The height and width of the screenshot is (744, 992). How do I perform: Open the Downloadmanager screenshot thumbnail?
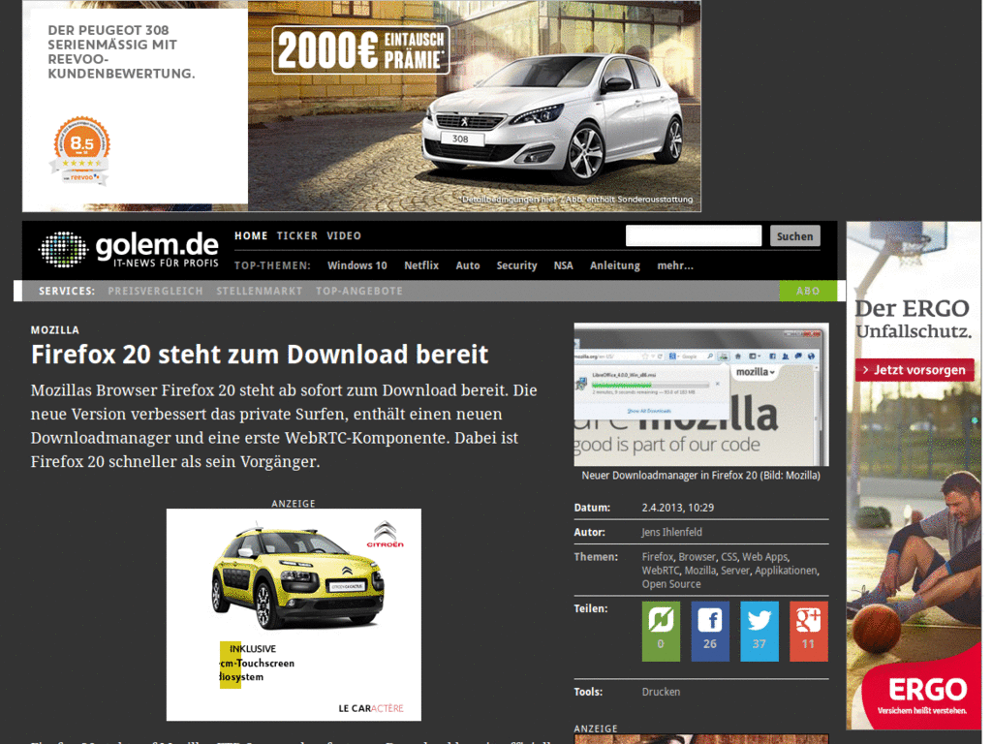[701, 395]
